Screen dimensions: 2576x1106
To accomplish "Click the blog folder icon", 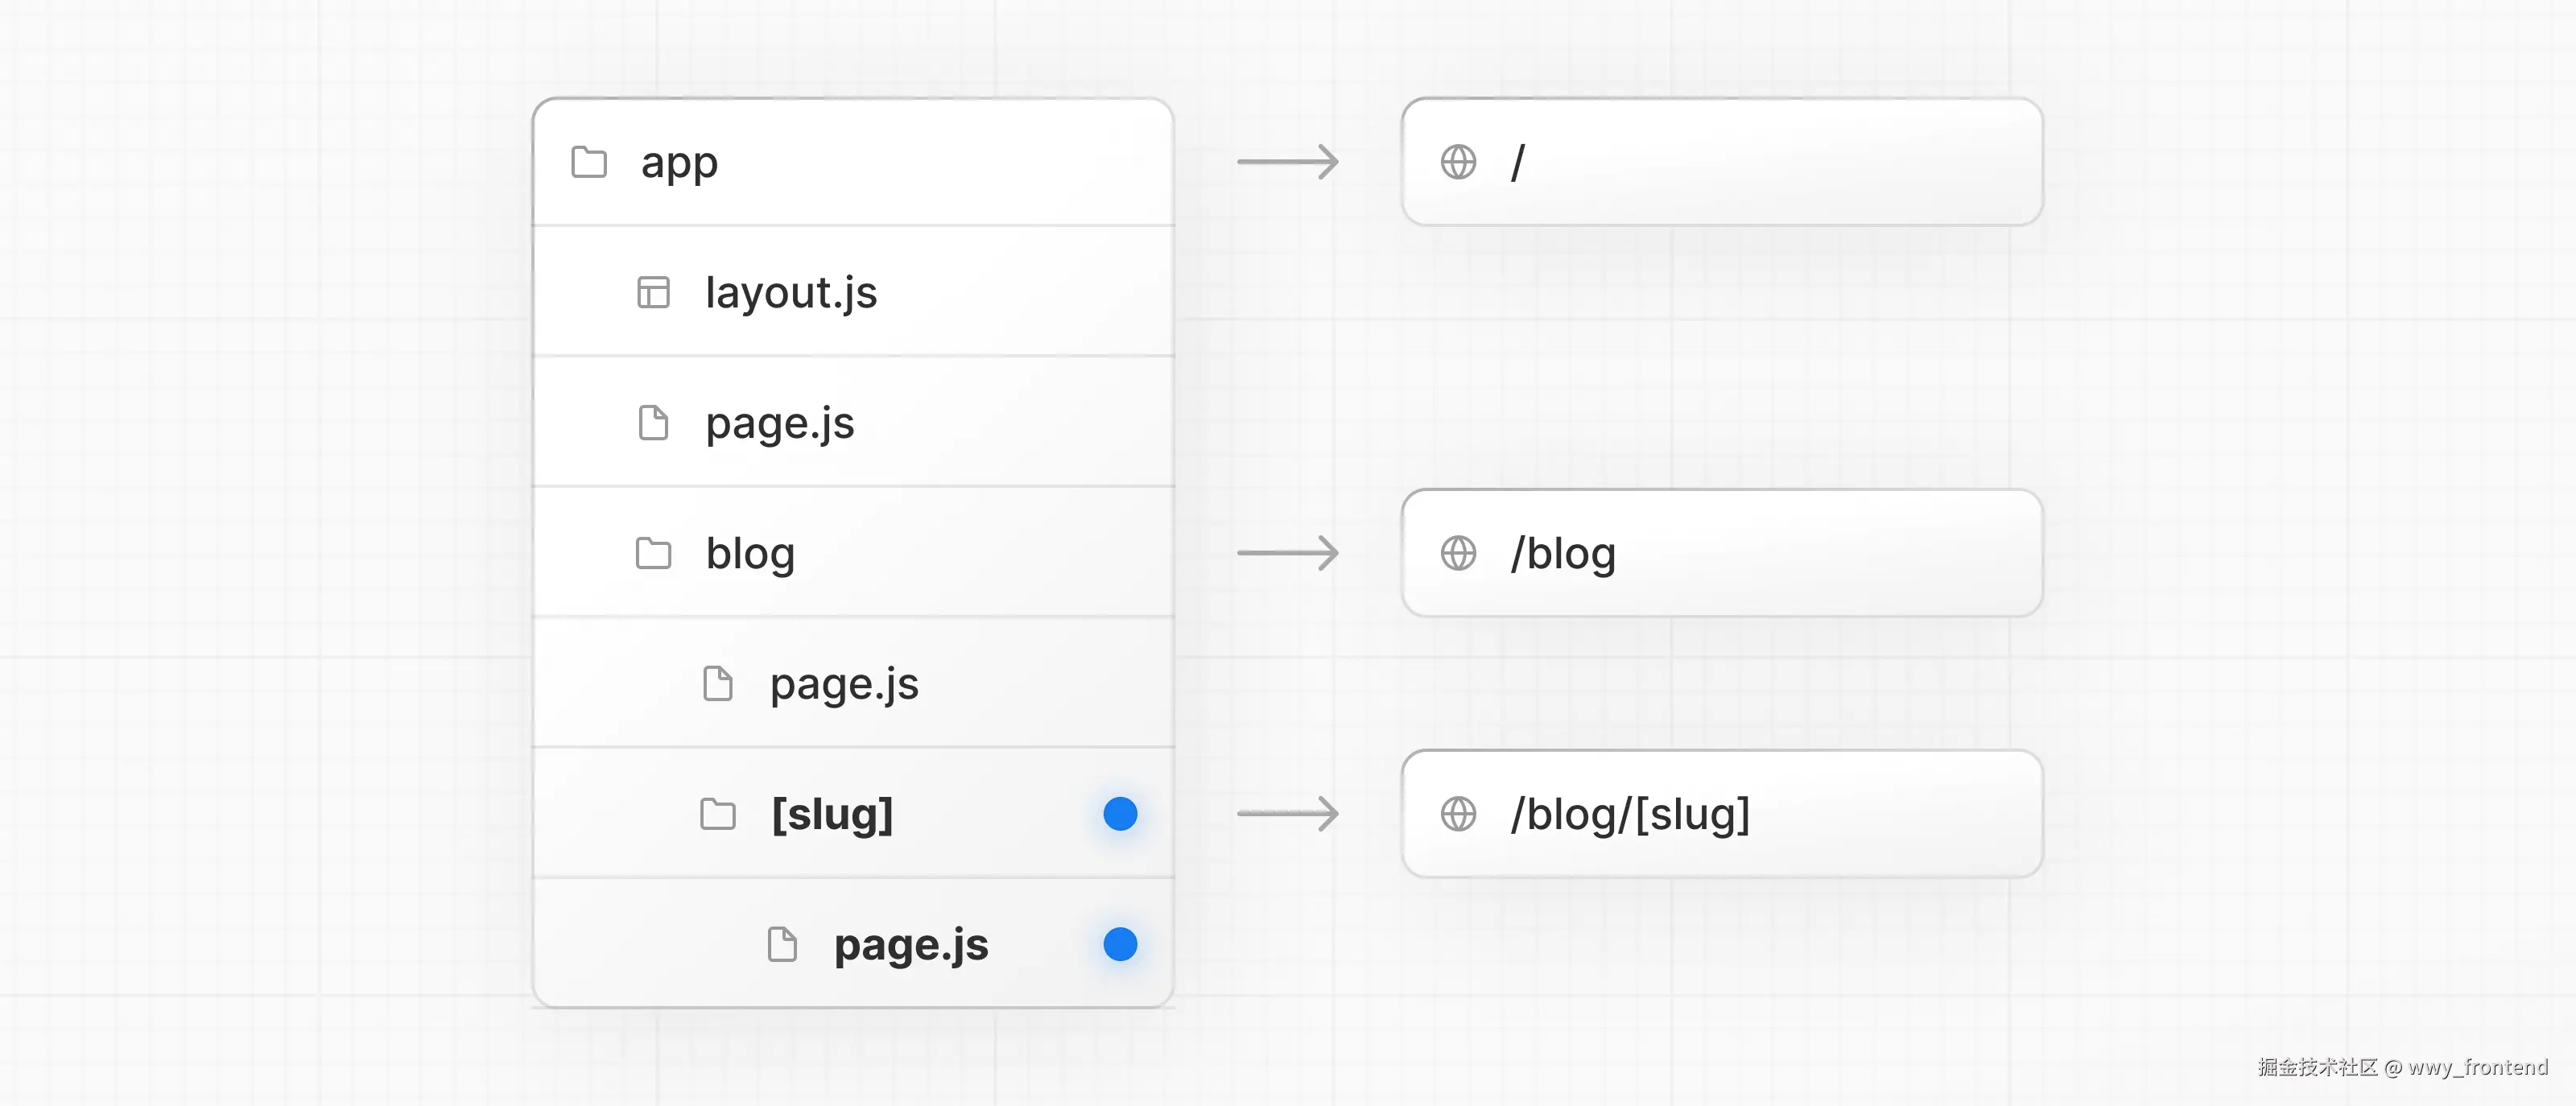I will click(653, 553).
